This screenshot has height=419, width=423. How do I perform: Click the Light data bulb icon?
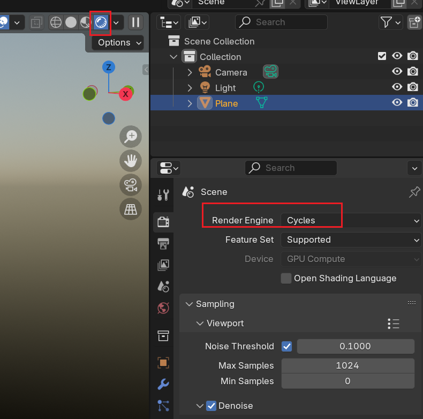coord(259,87)
